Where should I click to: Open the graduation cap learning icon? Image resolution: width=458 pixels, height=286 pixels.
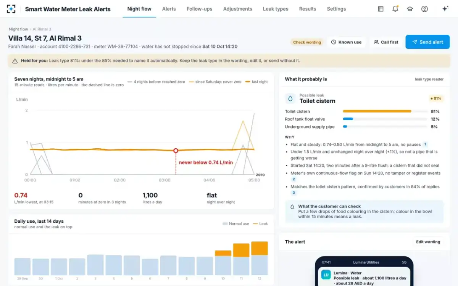(410, 9)
